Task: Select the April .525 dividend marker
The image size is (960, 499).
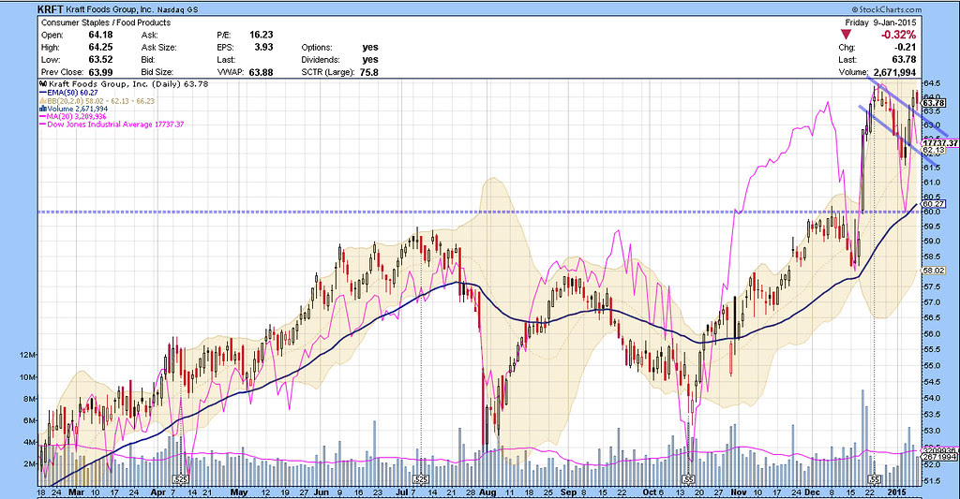Action: click(x=181, y=479)
